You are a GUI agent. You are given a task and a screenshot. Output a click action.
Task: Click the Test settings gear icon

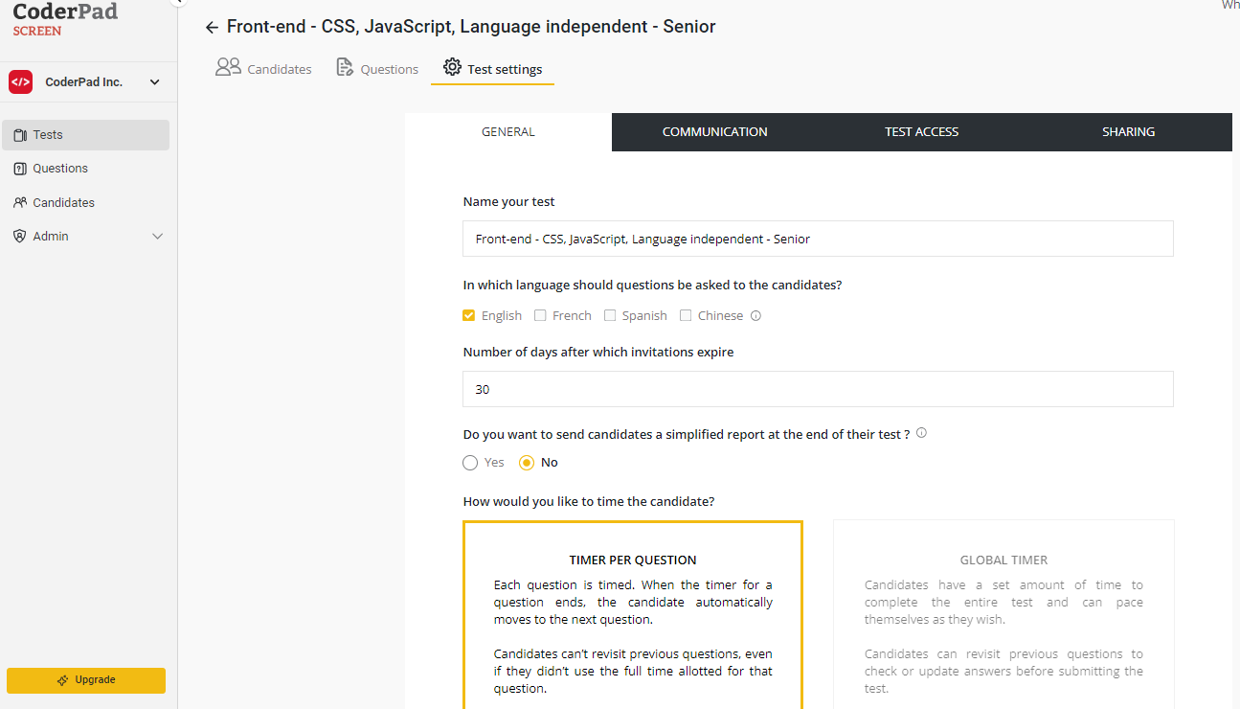(x=452, y=67)
